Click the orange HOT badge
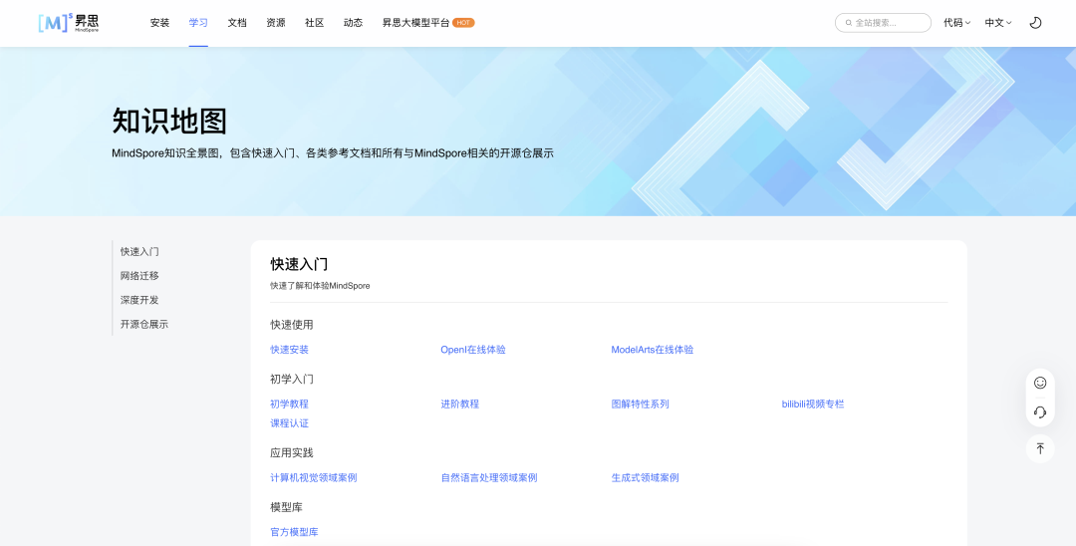The height and width of the screenshot is (546, 1076). point(463,23)
